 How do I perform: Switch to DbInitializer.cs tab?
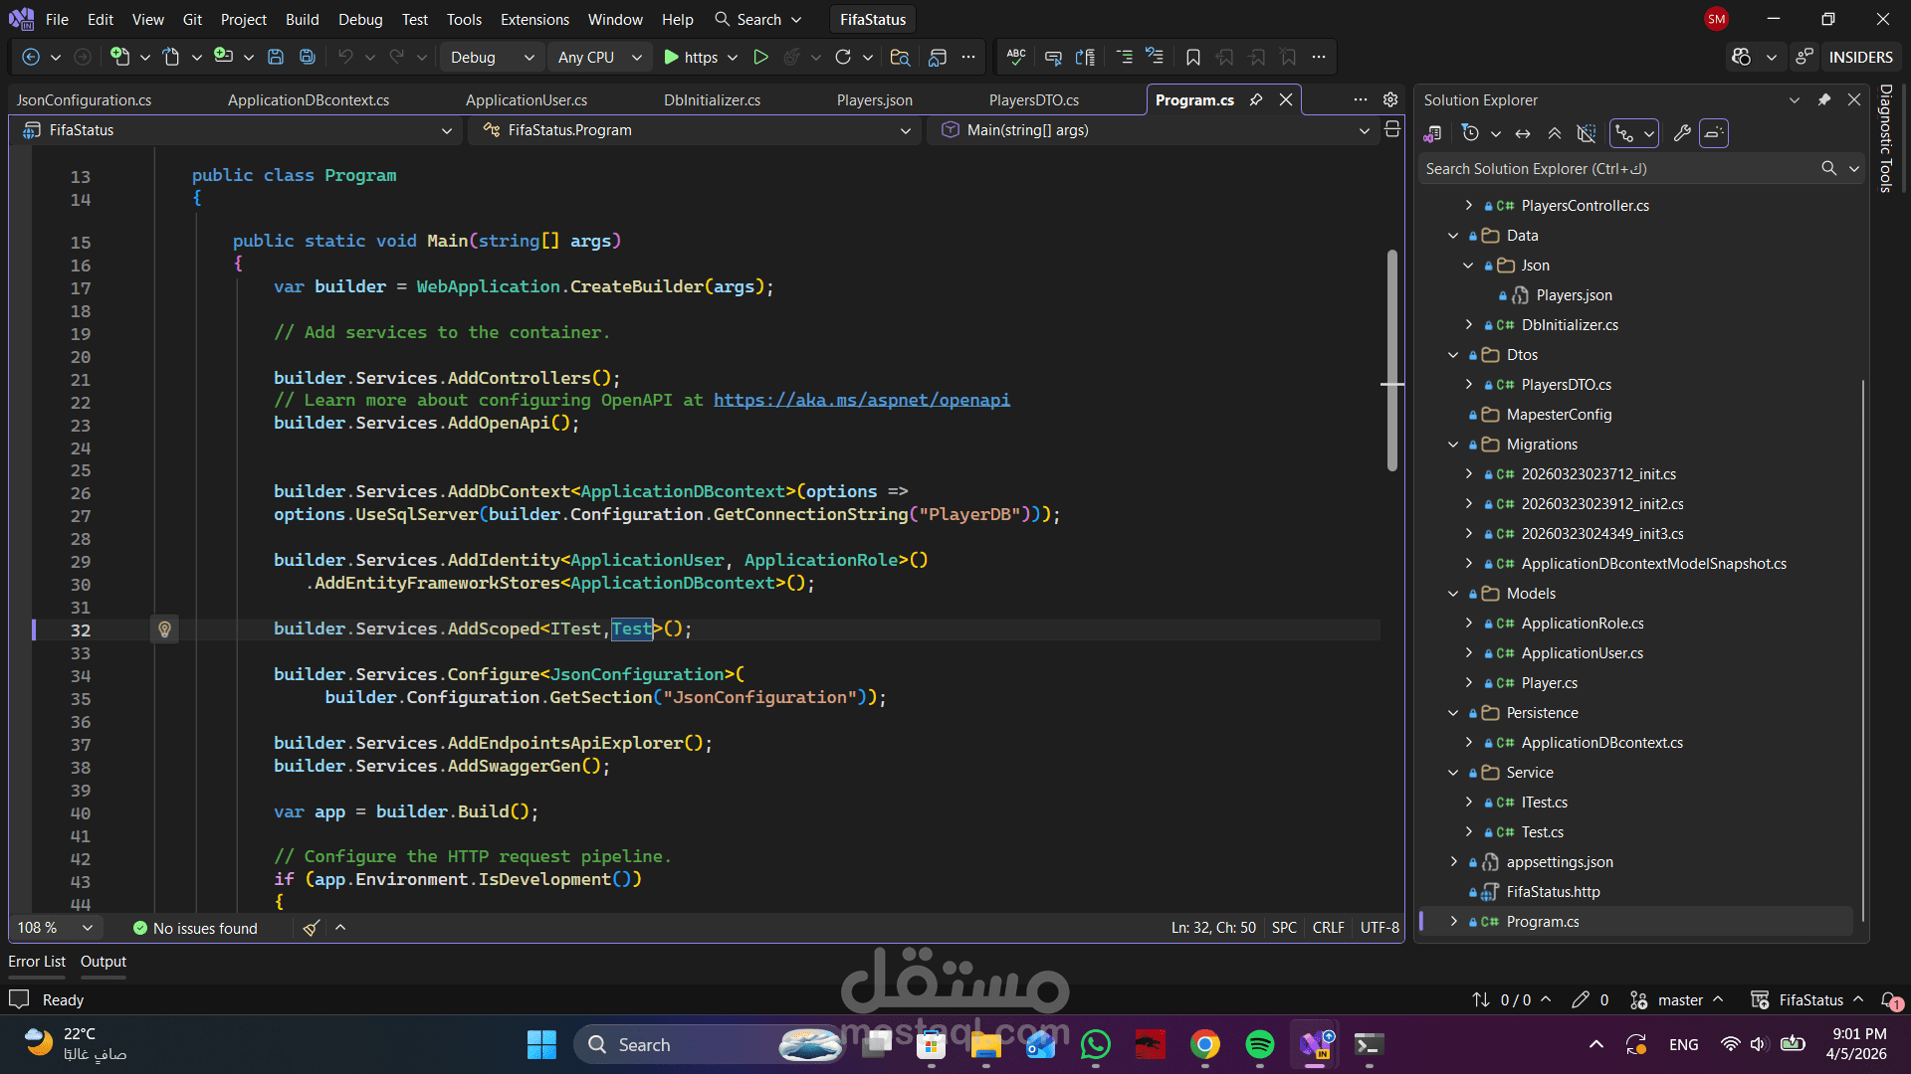point(712,100)
